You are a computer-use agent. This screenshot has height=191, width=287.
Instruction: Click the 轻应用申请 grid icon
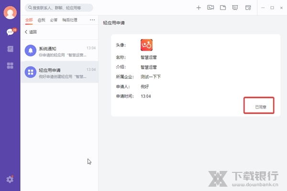(31, 72)
